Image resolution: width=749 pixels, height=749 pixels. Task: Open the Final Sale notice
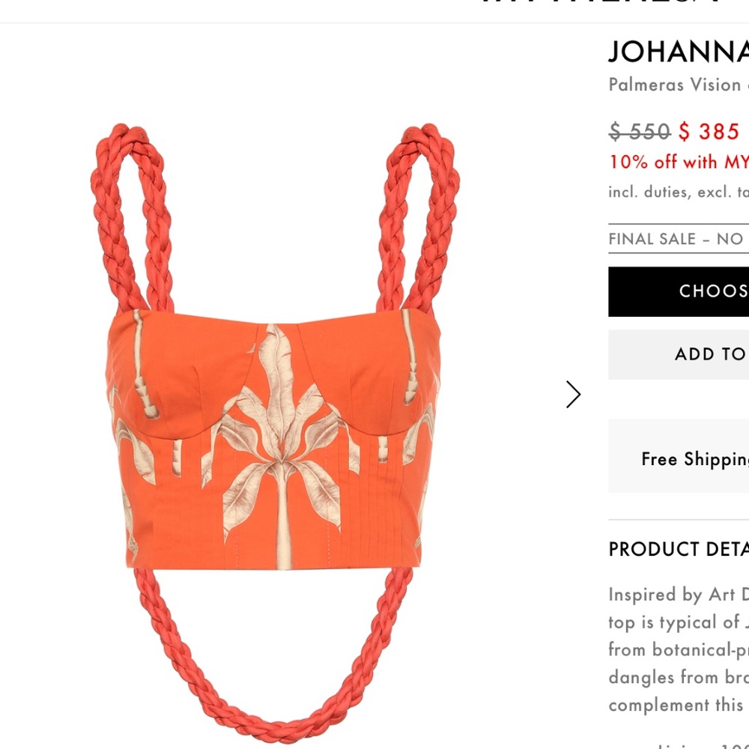click(679, 238)
